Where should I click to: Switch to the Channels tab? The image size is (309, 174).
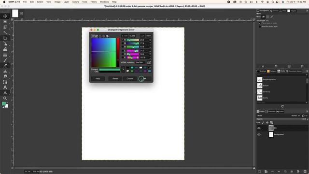pos(271,112)
